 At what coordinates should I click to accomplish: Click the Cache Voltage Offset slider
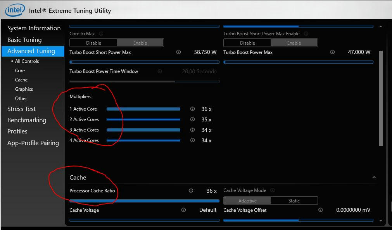[298, 220]
